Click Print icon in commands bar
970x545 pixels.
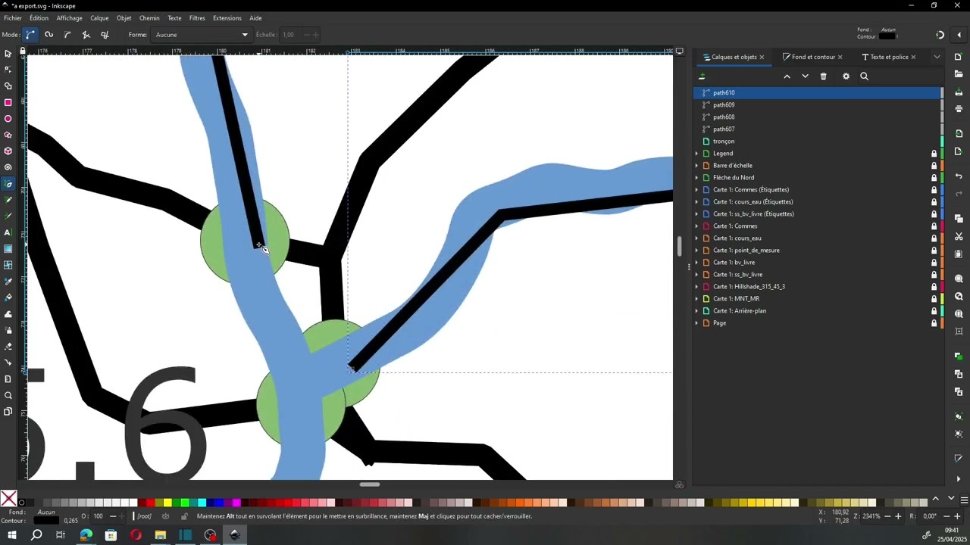(959, 109)
